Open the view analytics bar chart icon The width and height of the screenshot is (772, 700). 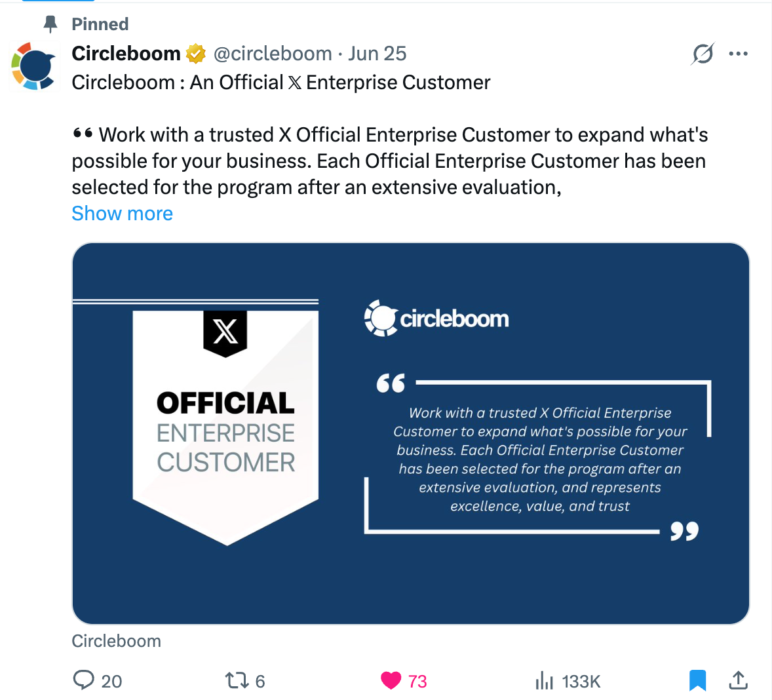pos(545,680)
